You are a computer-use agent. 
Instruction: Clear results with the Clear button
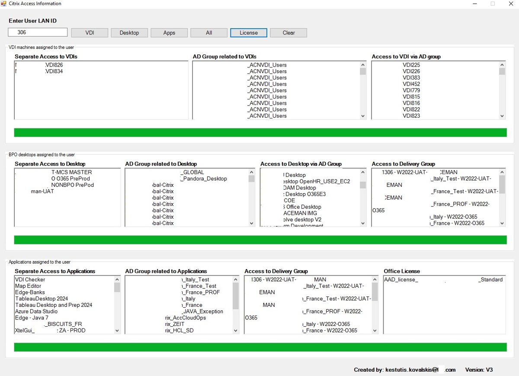click(x=288, y=33)
